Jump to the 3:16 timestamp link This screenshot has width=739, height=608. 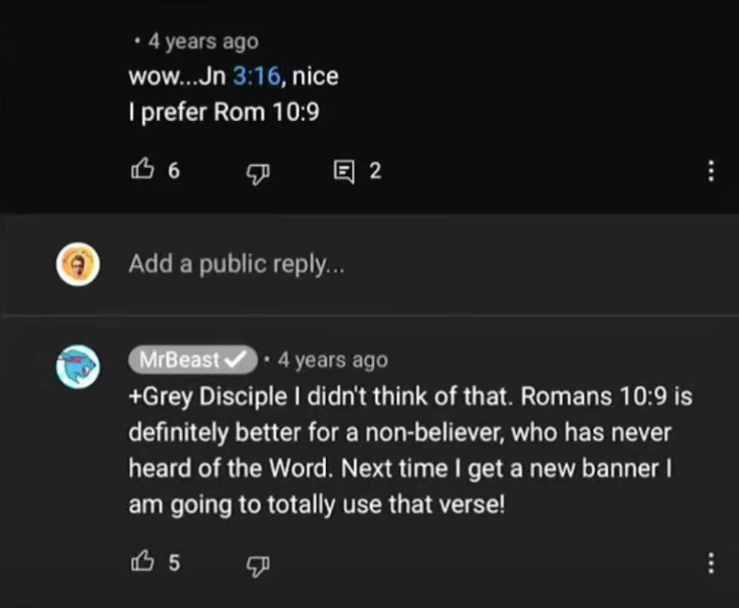pyautogui.click(x=257, y=75)
